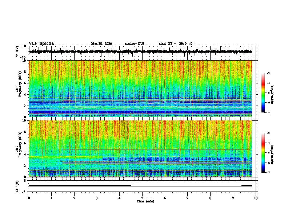Click the date label 'Mar.30, 2026'
This screenshot has height=222, width=288.
(x=101, y=44)
